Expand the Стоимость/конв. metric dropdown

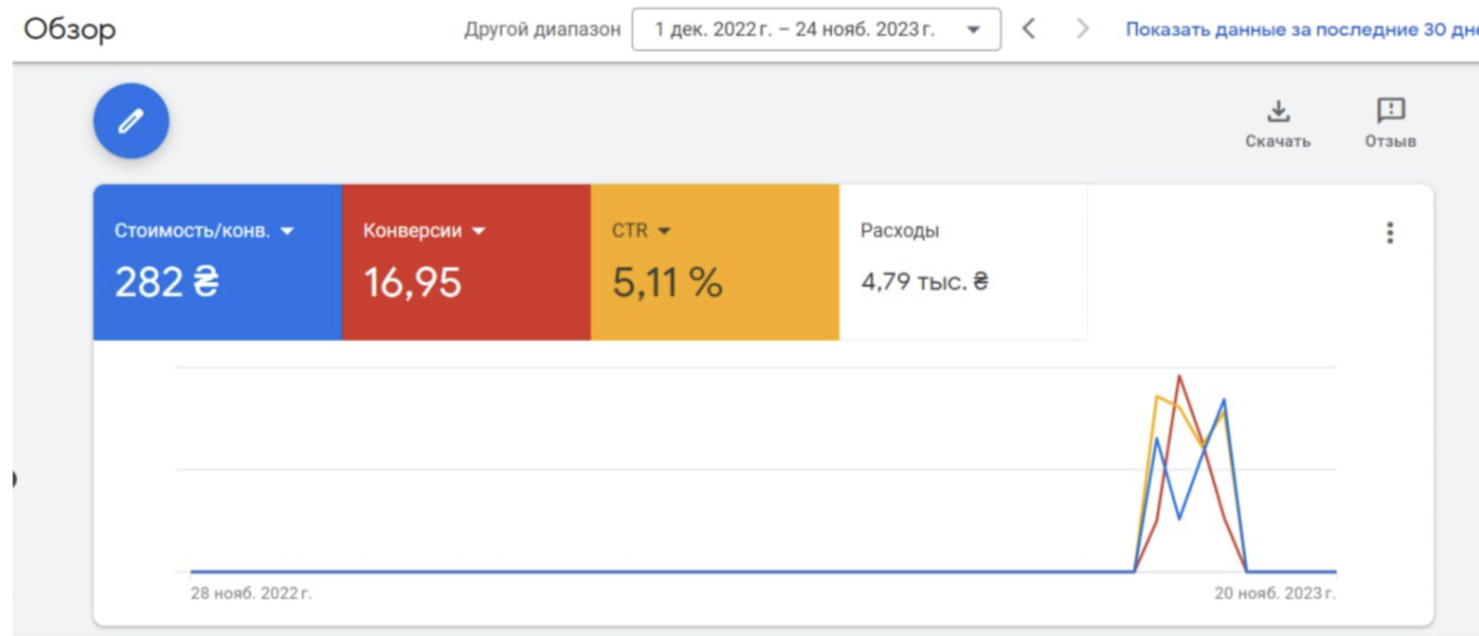coord(287,231)
